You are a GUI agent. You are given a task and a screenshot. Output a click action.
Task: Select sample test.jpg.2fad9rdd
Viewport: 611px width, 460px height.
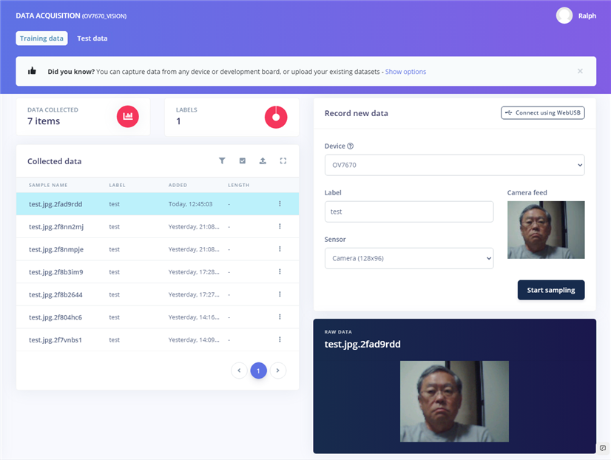click(158, 203)
